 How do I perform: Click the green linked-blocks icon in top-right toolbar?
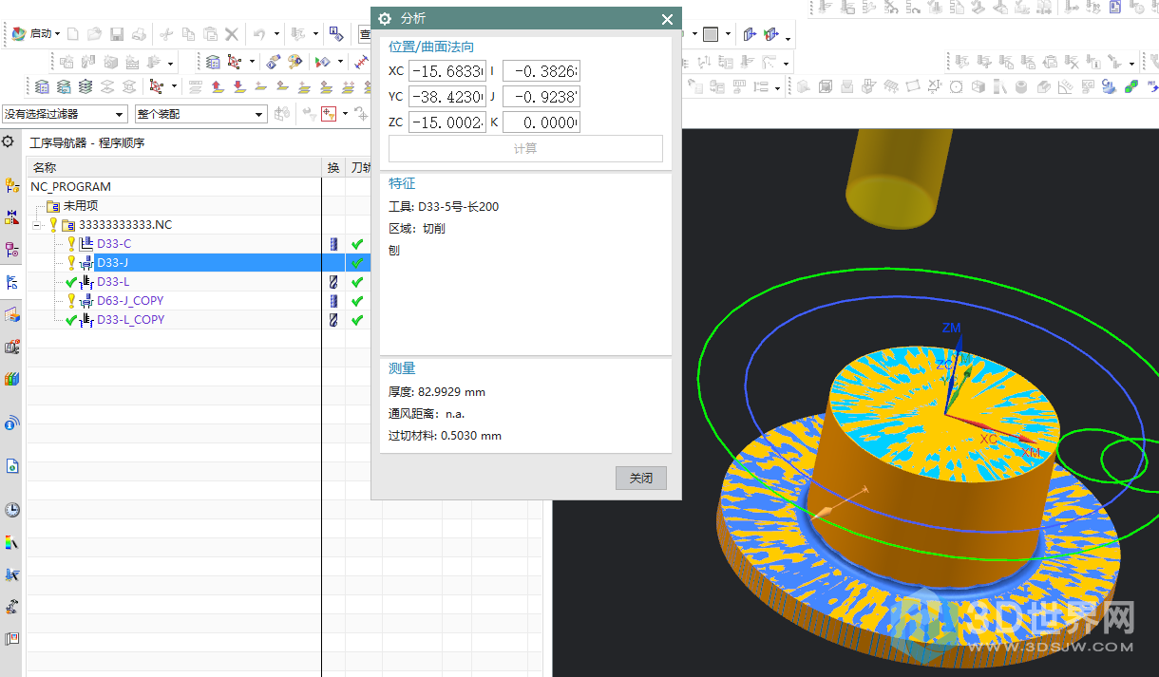click(x=1130, y=87)
